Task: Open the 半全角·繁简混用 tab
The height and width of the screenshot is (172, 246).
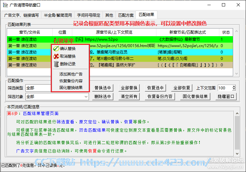Action: pos(58,15)
